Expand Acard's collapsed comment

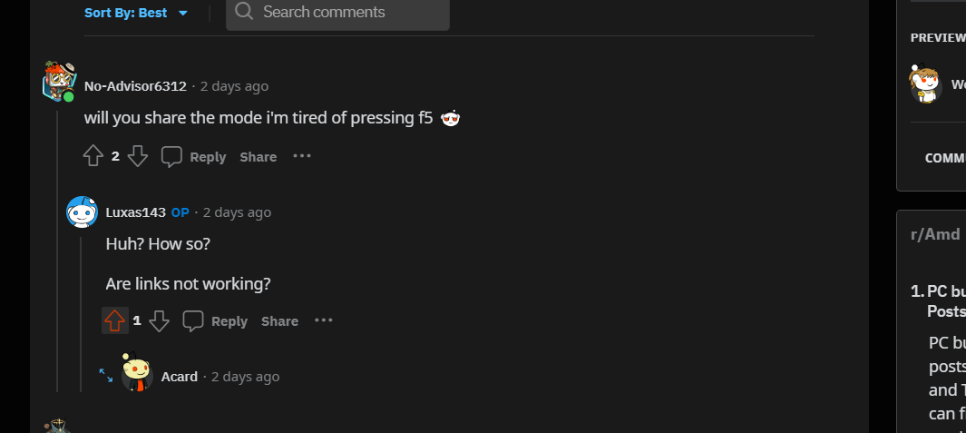coord(106,374)
